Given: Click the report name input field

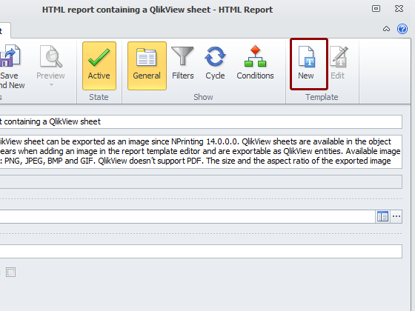Looking at the screenshot, I should (201, 121).
